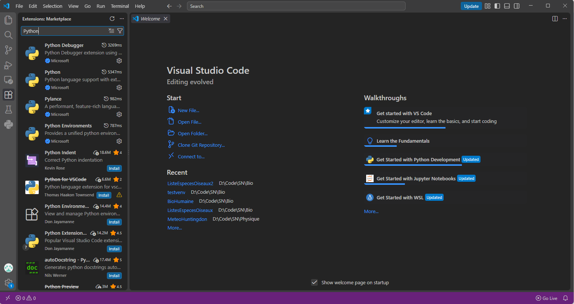Open Run and Debug view
Viewport: 574px width, 304px height.
coord(9,65)
